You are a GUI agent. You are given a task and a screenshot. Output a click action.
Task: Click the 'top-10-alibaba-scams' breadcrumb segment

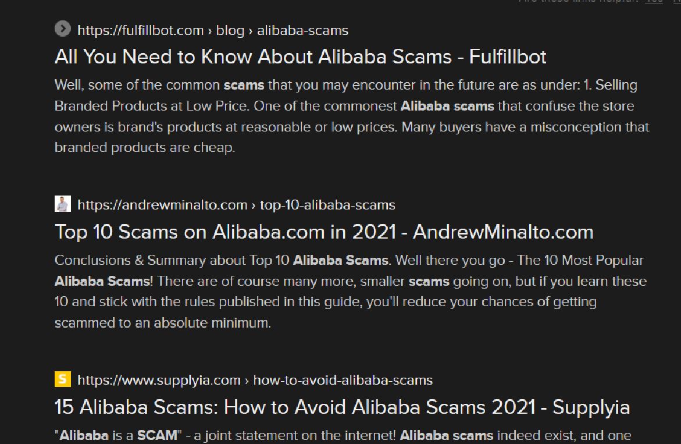click(327, 205)
